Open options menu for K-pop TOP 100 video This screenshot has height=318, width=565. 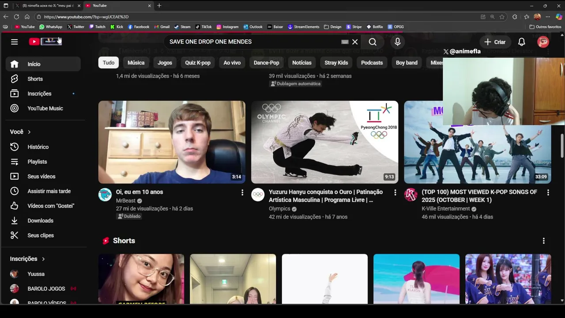[548, 193]
